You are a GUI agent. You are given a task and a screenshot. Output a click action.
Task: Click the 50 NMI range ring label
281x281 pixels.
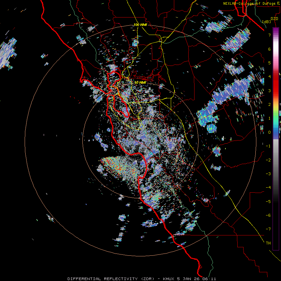[x=140, y=82]
